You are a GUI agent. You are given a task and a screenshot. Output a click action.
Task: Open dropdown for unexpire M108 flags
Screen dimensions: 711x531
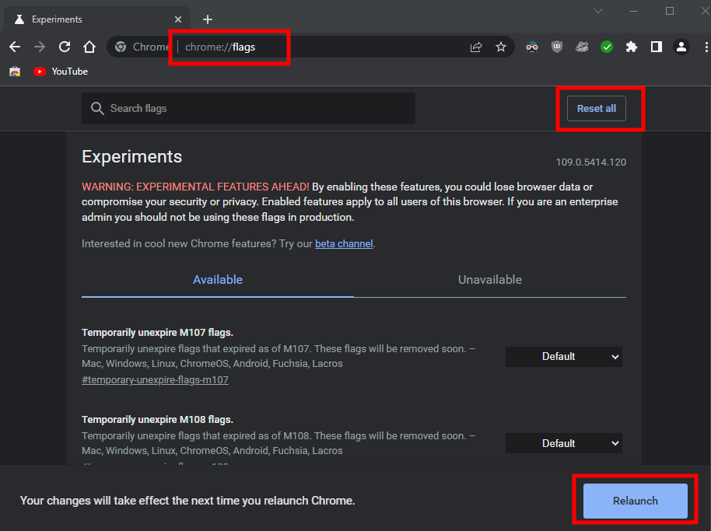[x=564, y=444]
